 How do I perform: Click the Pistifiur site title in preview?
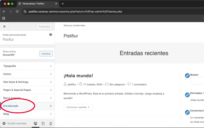[x=71, y=36]
